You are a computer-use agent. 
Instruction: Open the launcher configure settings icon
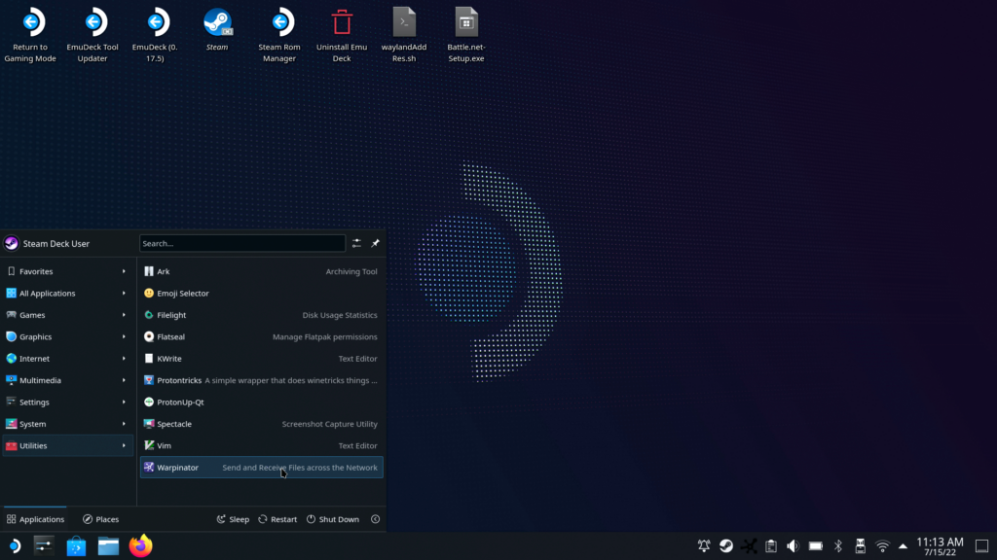(356, 243)
